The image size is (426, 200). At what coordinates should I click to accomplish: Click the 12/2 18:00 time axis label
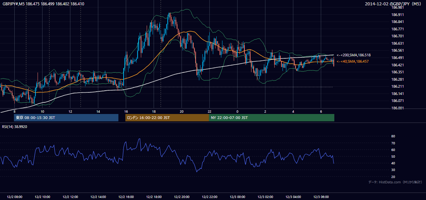tap(154, 197)
